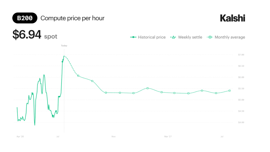Click the $4.00 y-axis label
Image resolution: width=270 pixels, height=152 pixels.
pyautogui.click(x=241, y=122)
